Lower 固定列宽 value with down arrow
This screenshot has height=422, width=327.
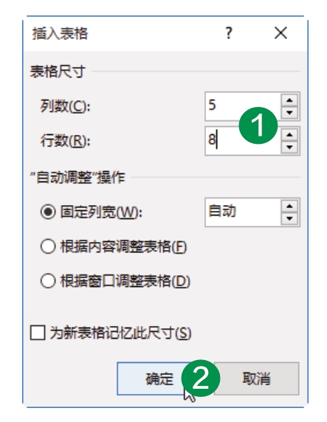(289, 218)
